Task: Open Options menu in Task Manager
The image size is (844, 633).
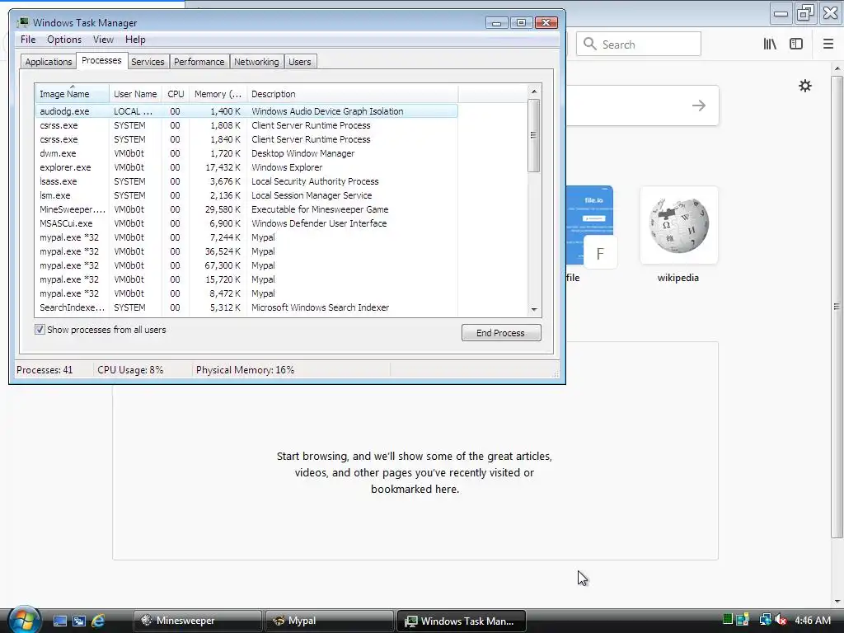Action: click(64, 40)
